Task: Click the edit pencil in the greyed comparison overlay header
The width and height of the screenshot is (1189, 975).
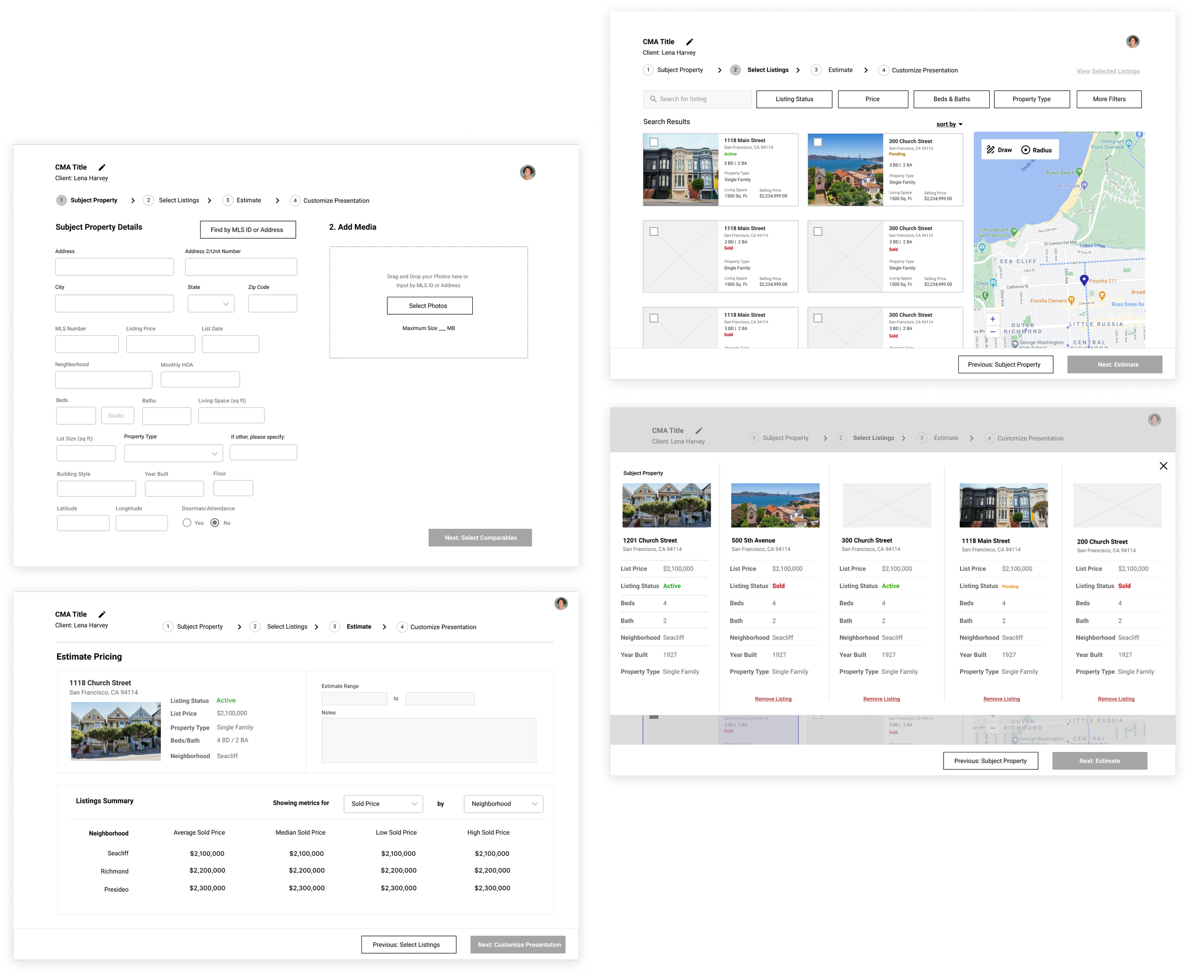Action: [699, 431]
